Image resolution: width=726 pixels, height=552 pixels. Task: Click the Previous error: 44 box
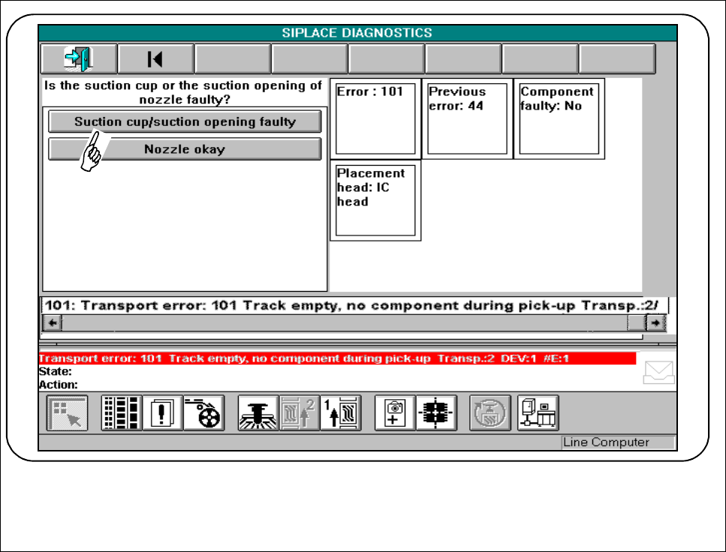(467, 118)
